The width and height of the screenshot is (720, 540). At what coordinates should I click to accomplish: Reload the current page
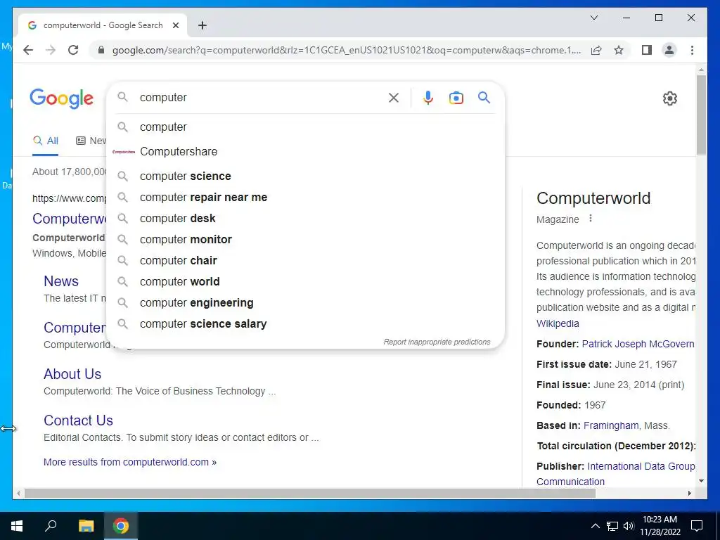pos(73,50)
